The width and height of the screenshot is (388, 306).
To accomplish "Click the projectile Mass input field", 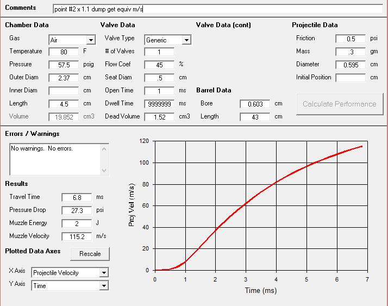I will point(351,52).
